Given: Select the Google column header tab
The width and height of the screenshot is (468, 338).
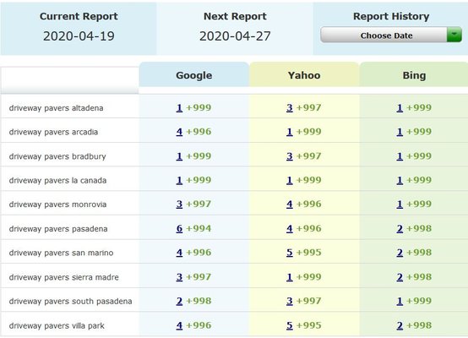Looking at the screenshot, I should tap(194, 74).
